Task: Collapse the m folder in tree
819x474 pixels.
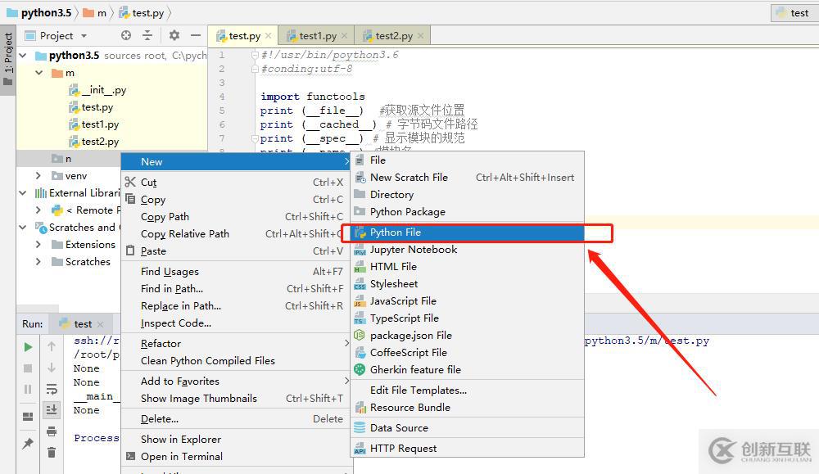Action: 39,73
